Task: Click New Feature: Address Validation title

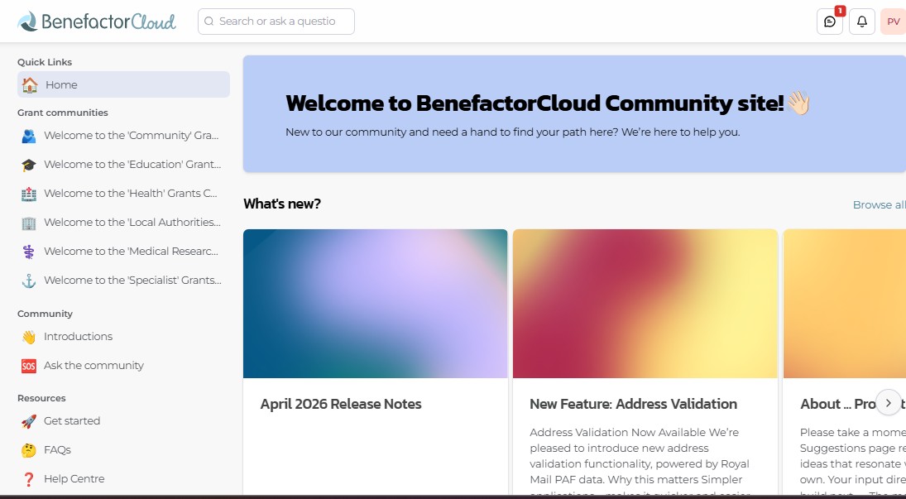Action: pyautogui.click(x=633, y=404)
